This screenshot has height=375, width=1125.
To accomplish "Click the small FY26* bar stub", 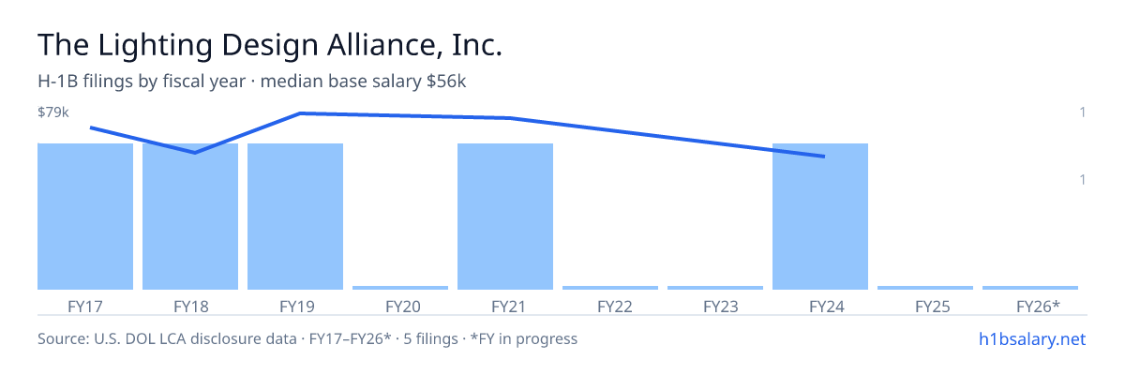I will point(1030,288).
